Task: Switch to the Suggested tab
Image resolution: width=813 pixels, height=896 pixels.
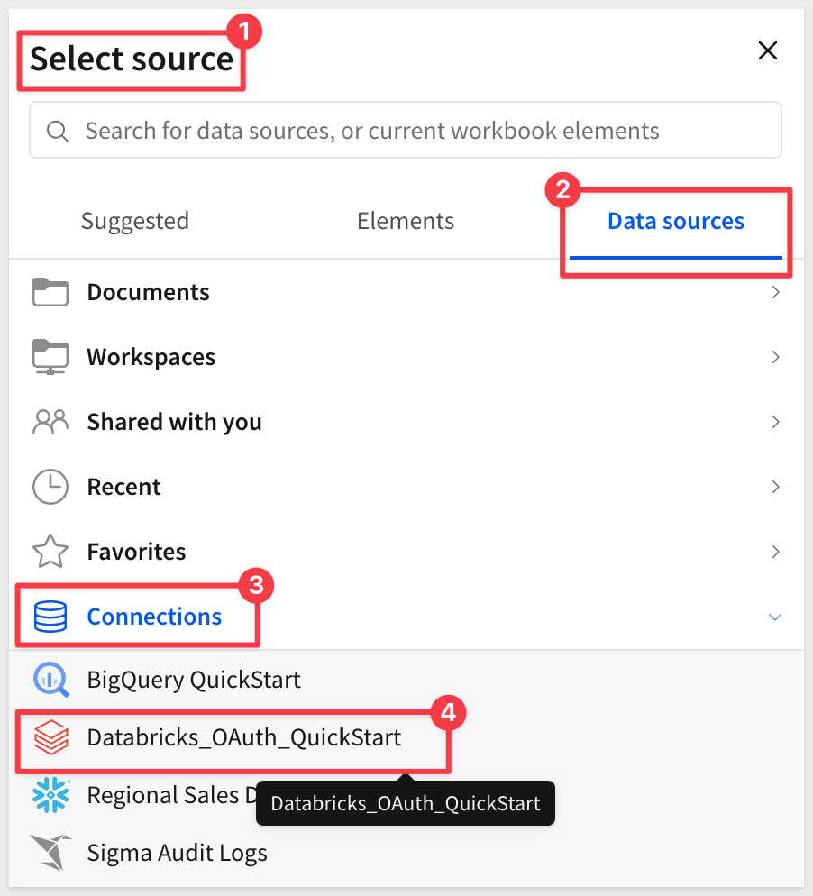Action: pos(135,222)
